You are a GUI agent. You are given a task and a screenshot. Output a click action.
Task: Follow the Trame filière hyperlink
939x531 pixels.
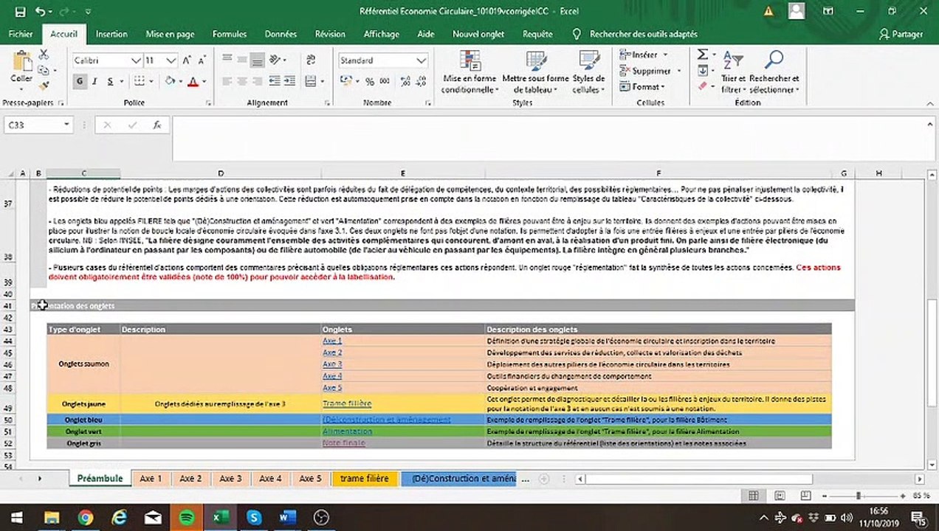coord(347,403)
